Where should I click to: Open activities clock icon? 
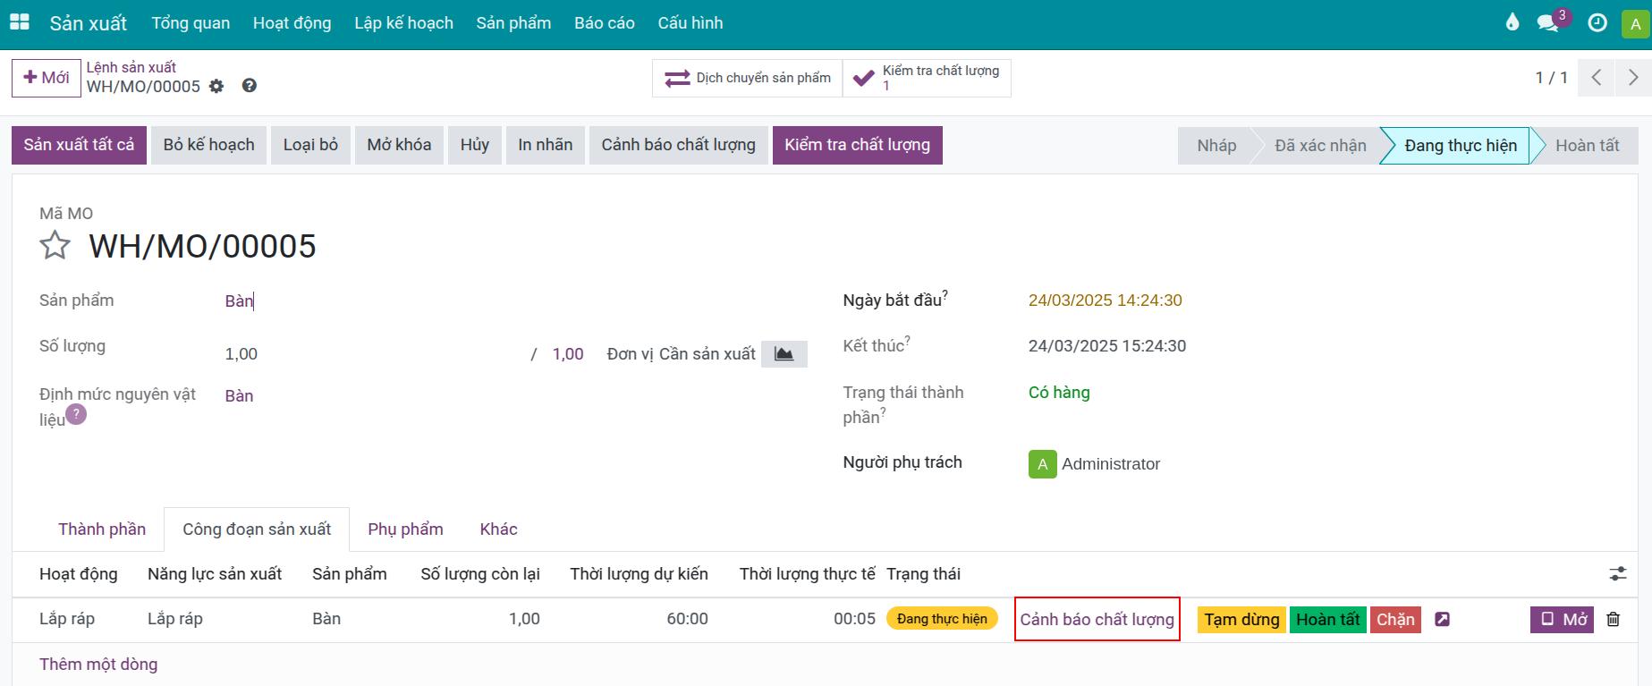[x=1597, y=23]
